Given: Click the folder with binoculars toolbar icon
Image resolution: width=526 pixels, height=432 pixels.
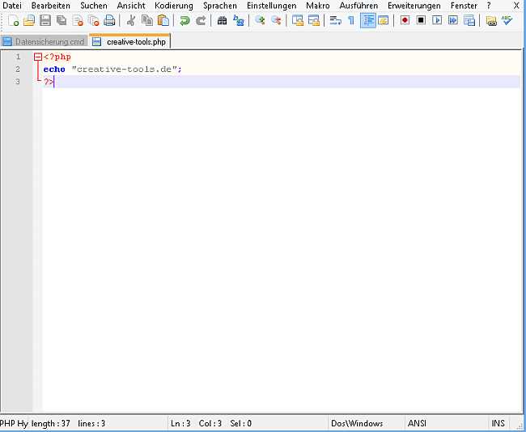Looking at the screenshot, I should [491, 20].
